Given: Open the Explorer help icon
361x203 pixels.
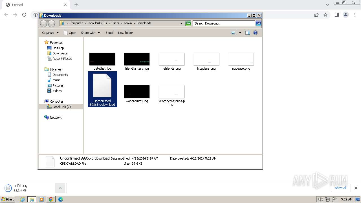Looking at the screenshot, I should (x=256, y=33).
